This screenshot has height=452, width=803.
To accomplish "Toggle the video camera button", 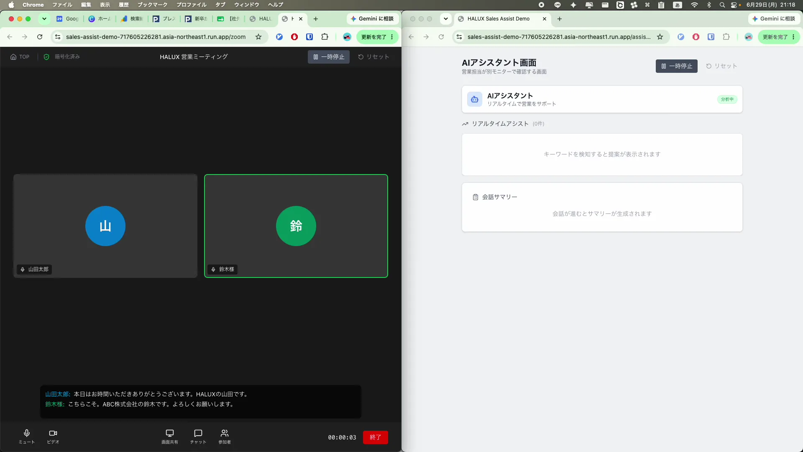I will tap(53, 437).
